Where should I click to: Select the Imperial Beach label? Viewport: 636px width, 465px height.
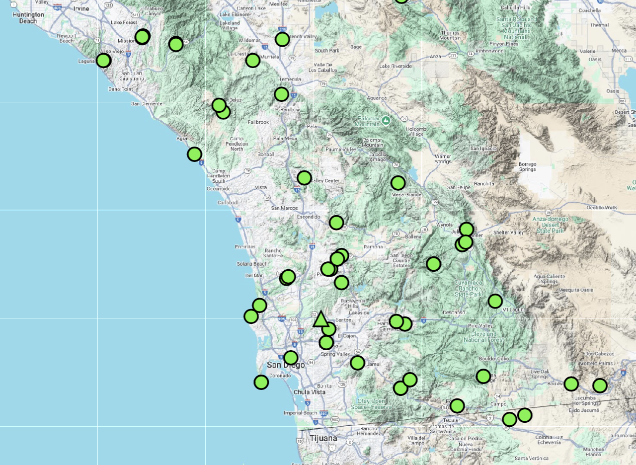pos(300,413)
